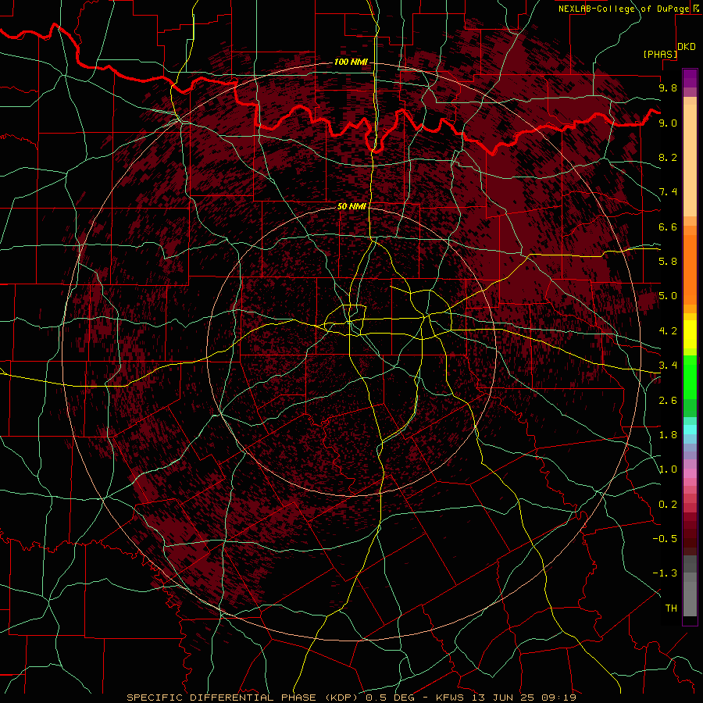Click the 09:19 timestamp in the caption

click(x=559, y=698)
